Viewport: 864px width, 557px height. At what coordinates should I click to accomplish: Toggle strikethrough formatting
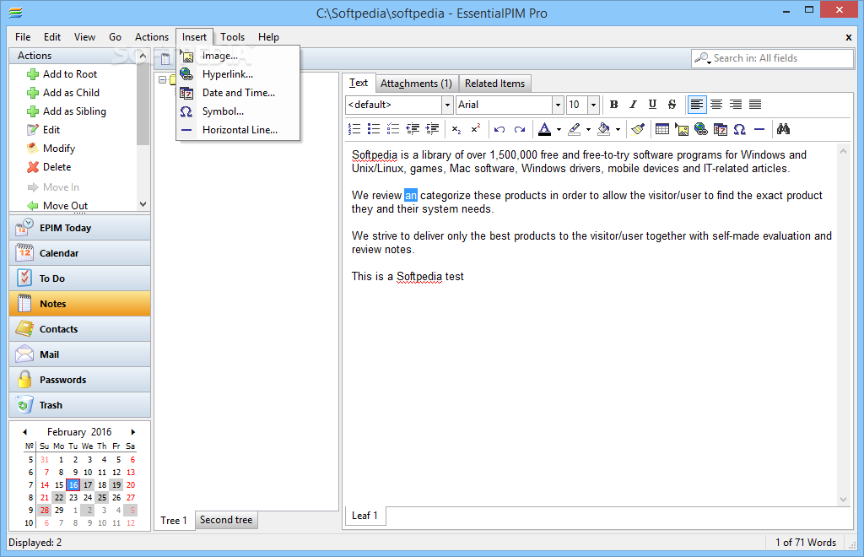coord(672,104)
